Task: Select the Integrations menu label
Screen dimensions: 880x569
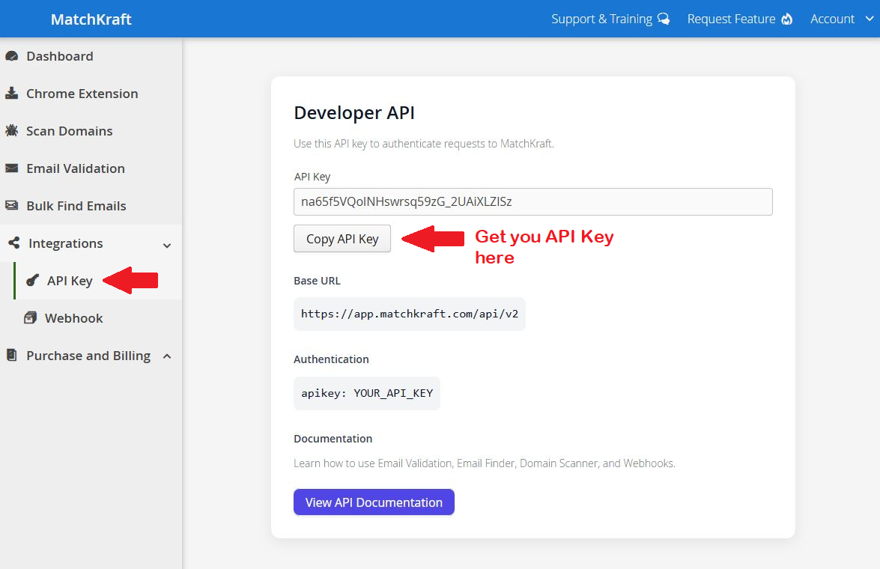Action: 66,243
